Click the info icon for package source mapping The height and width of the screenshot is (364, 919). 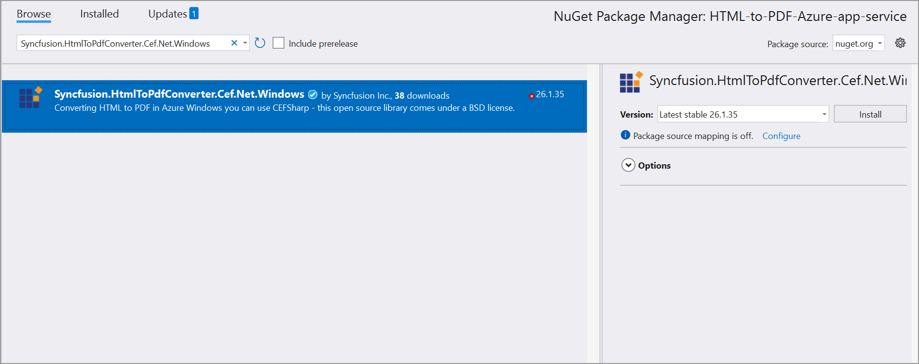[x=625, y=135]
